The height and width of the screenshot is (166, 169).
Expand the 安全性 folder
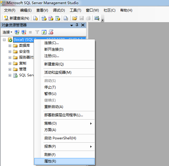10,51
